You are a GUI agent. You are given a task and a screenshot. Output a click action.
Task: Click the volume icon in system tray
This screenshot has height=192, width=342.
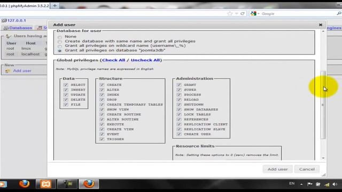(335, 185)
